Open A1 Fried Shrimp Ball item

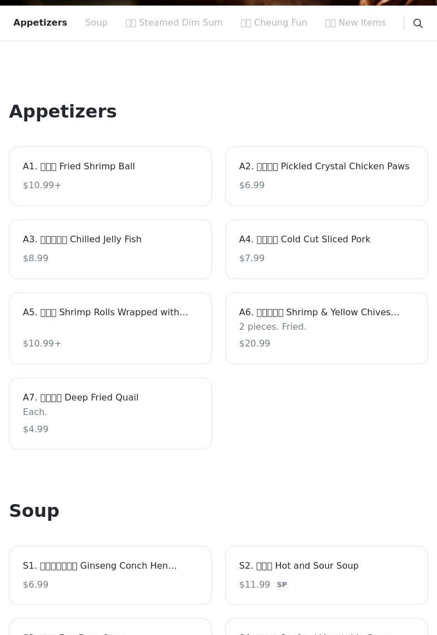click(110, 176)
